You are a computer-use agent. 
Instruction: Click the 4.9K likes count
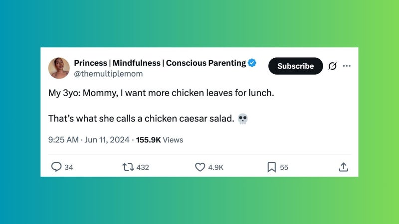(215, 168)
